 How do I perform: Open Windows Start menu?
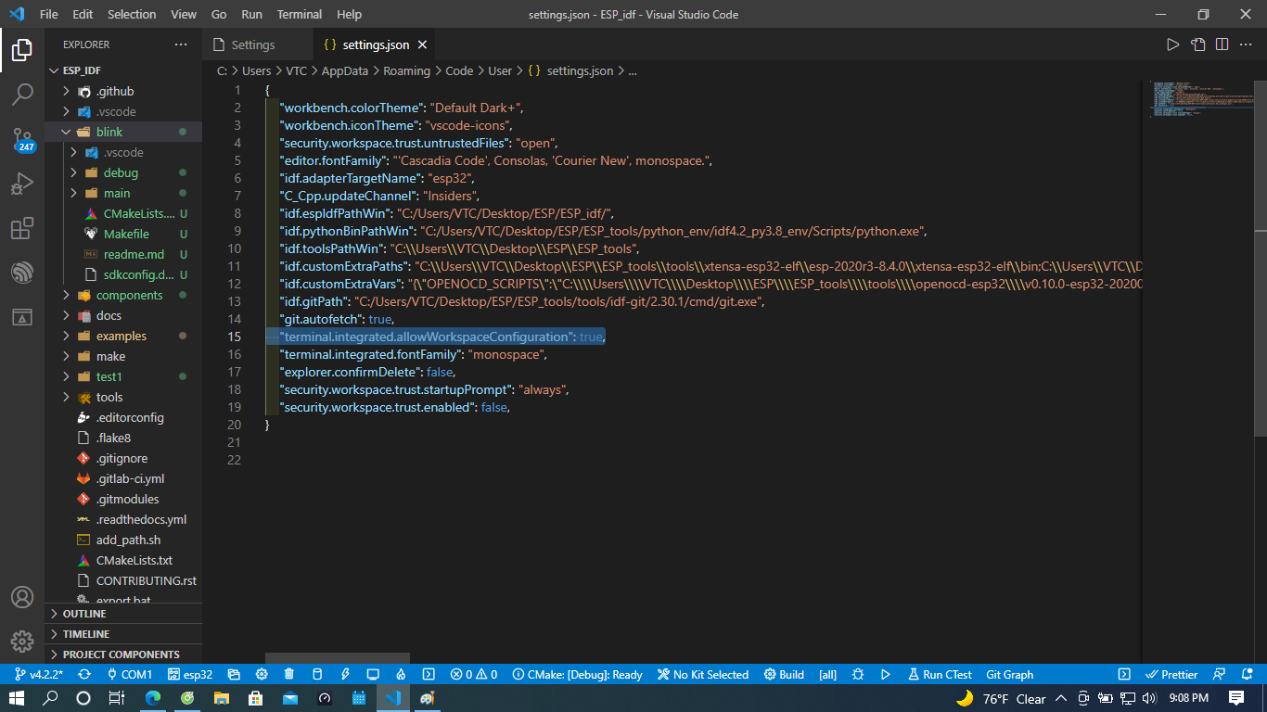[17, 698]
